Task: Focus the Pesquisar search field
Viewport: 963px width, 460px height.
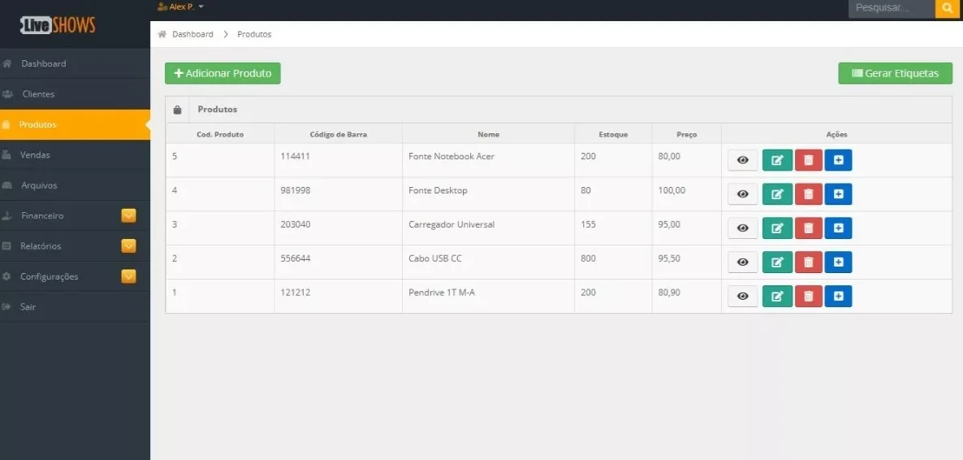Action: [x=891, y=8]
